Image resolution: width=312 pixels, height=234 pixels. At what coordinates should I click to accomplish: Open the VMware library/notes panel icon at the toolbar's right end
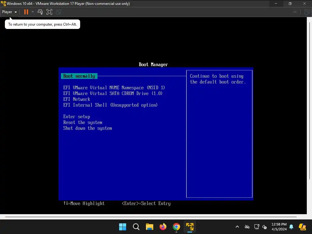click(307, 12)
